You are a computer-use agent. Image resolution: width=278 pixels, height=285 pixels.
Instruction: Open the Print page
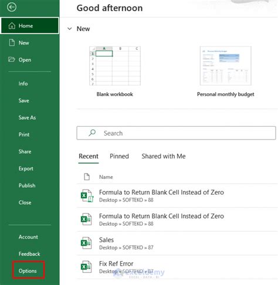[x=24, y=135]
